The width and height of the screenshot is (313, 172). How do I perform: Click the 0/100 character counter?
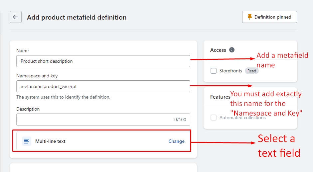(x=180, y=120)
